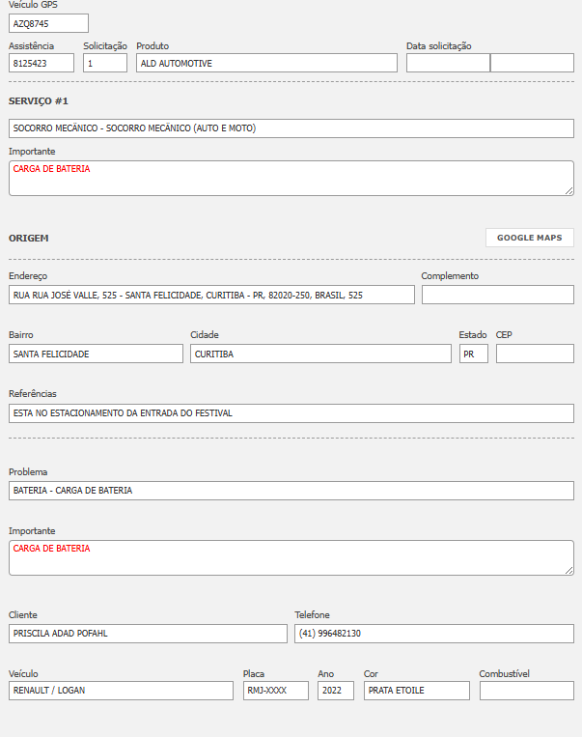Screen dimensions: 582x737
Task: Click the Estado field showing PR
Action: click(473, 354)
